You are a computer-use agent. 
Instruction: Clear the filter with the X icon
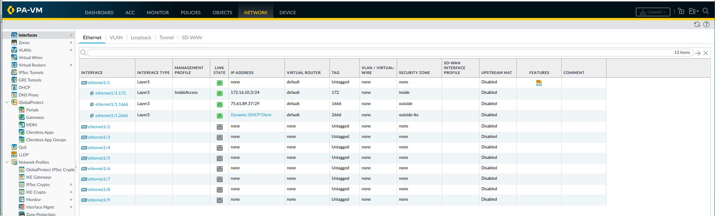coord(706,53)
